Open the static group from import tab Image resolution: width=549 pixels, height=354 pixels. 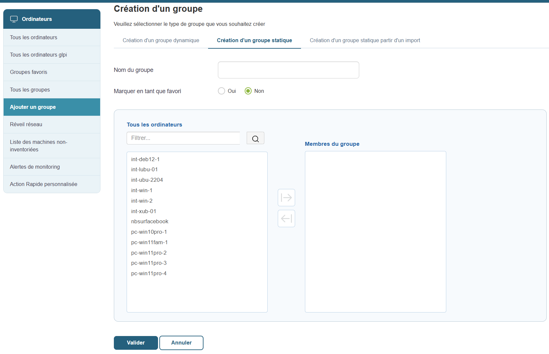coord(365,41)
